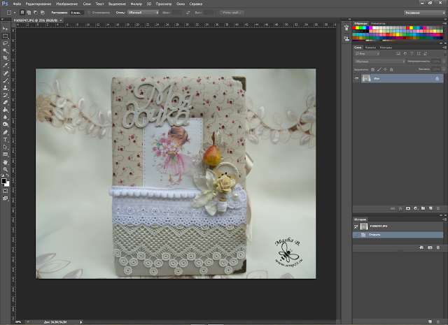Select the Открыть history state

(x=398, y=235)
